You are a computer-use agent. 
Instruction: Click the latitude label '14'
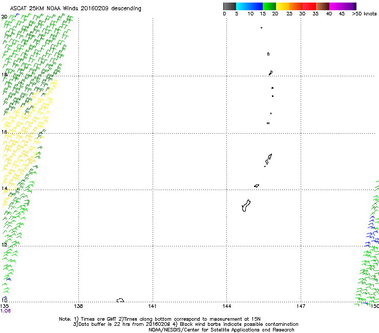pyautogui.click(x=4, y=189)
